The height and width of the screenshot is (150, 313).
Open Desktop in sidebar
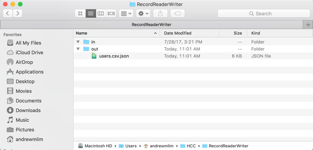coord(25,81)
